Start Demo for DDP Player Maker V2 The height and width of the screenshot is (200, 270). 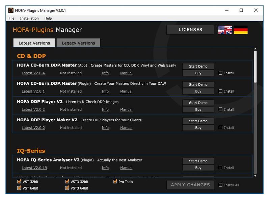(198, 121)
